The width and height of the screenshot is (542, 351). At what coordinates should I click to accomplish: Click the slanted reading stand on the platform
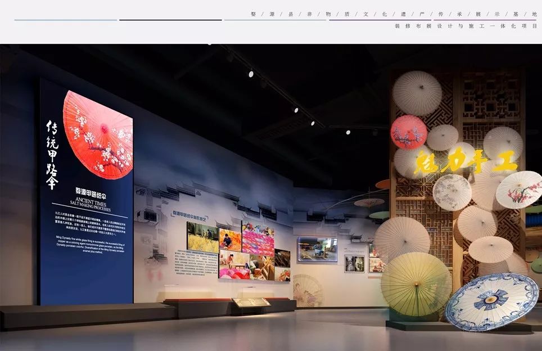251,302
